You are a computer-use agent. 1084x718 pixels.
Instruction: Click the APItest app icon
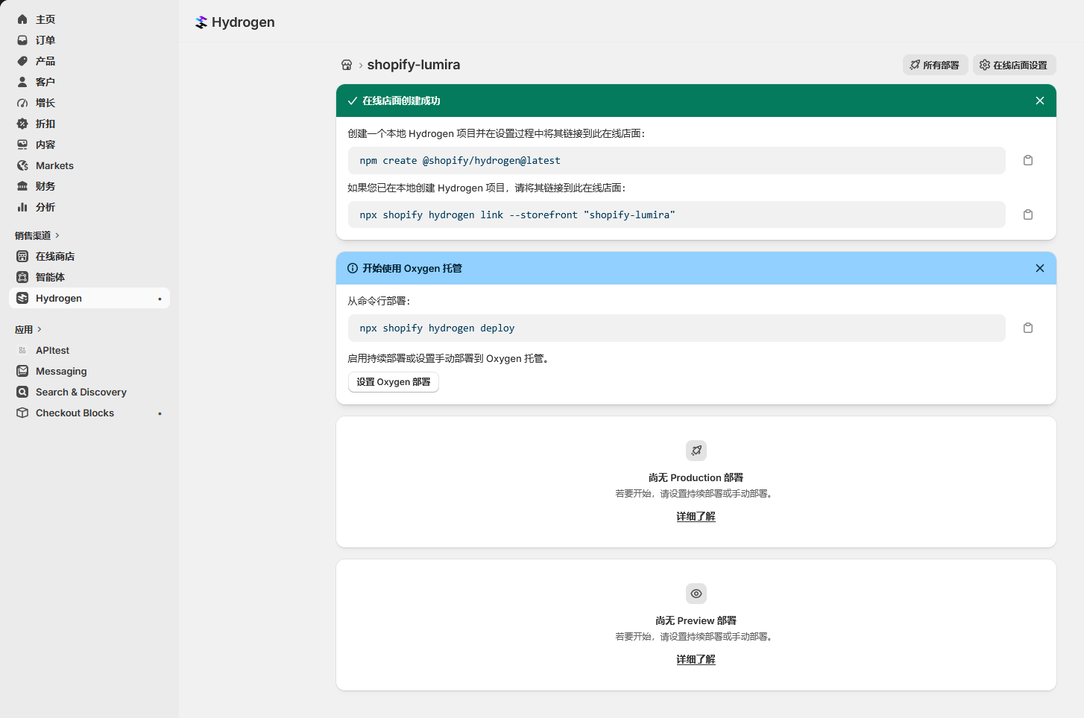[22, 350]
